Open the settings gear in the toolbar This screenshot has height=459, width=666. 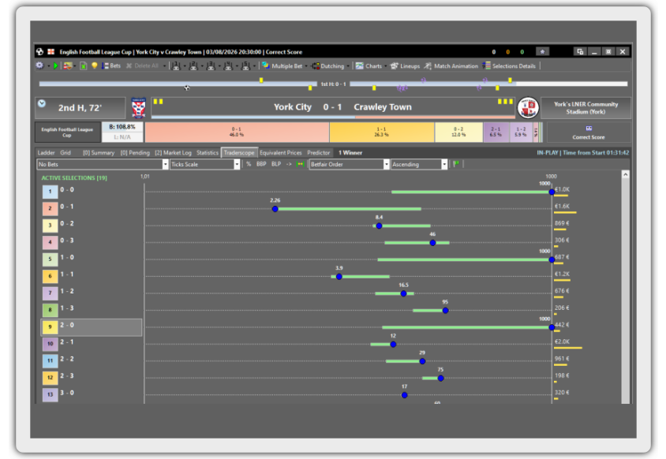[x=40, y=65]
